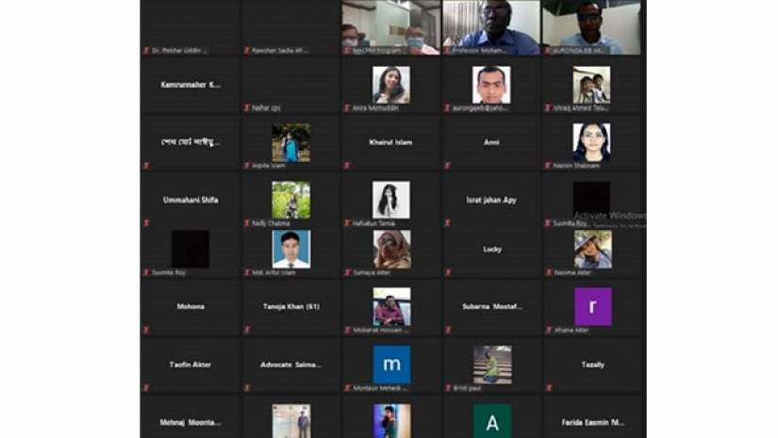Click muted mic icon on Anira Mohiuddin's tile
The width and height of the screenshot is (778, 438).
coord(347,108)
